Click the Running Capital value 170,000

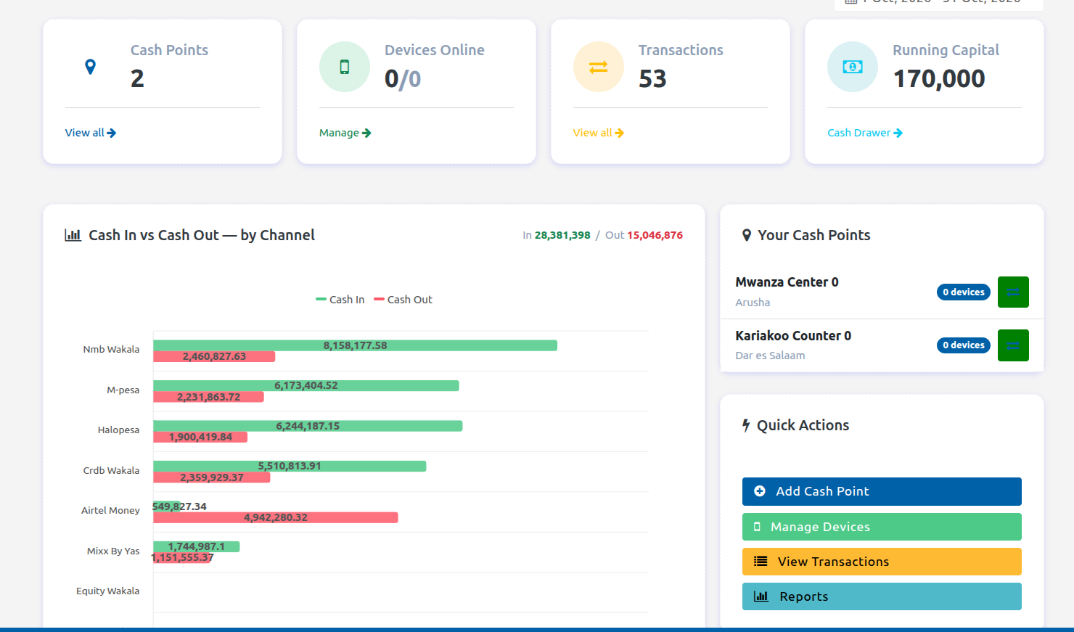[939, 78]
